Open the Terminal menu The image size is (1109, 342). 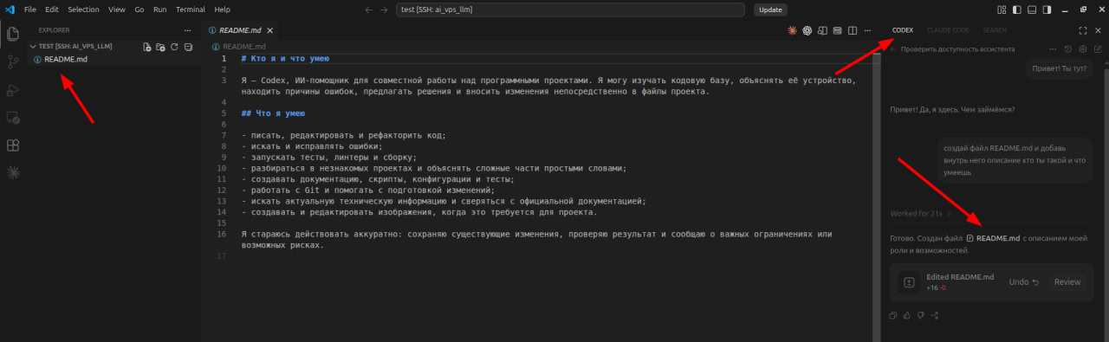[190, 10]
